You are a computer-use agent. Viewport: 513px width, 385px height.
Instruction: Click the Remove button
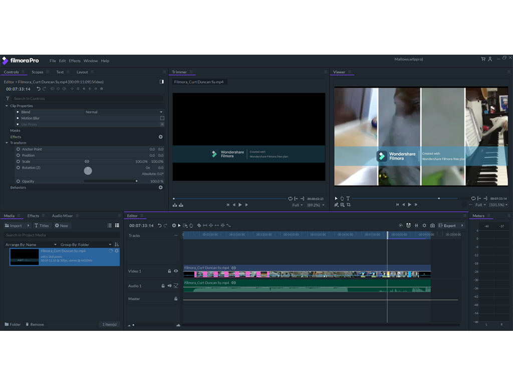pyautogui.click(x=35, y=324)
